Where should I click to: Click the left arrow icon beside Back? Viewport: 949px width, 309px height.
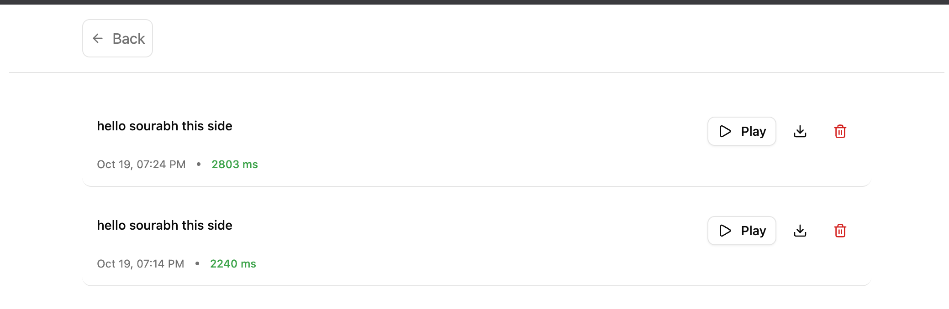coord(98,38)
